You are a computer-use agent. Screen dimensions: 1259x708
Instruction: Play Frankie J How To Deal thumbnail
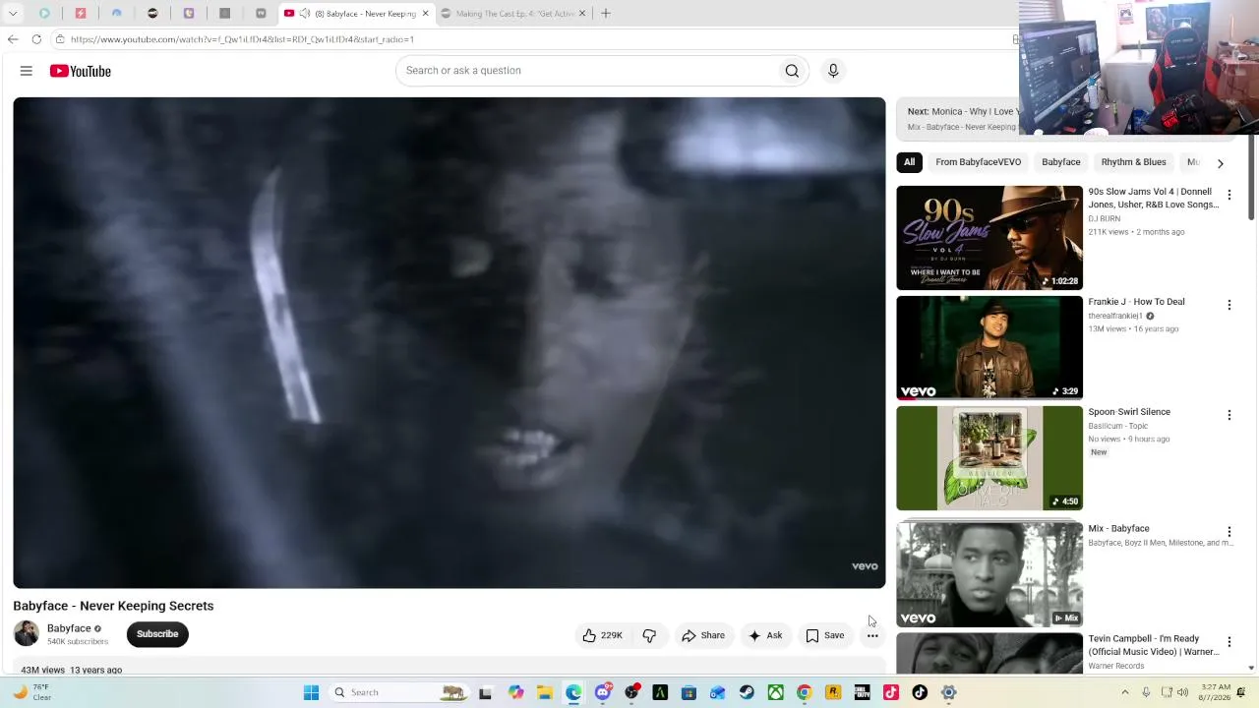(x=989, y=348)
